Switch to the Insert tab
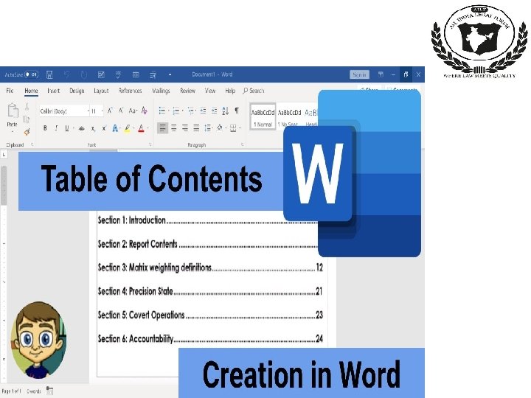The height and width of the screenshot is (398, 531). 54,91
